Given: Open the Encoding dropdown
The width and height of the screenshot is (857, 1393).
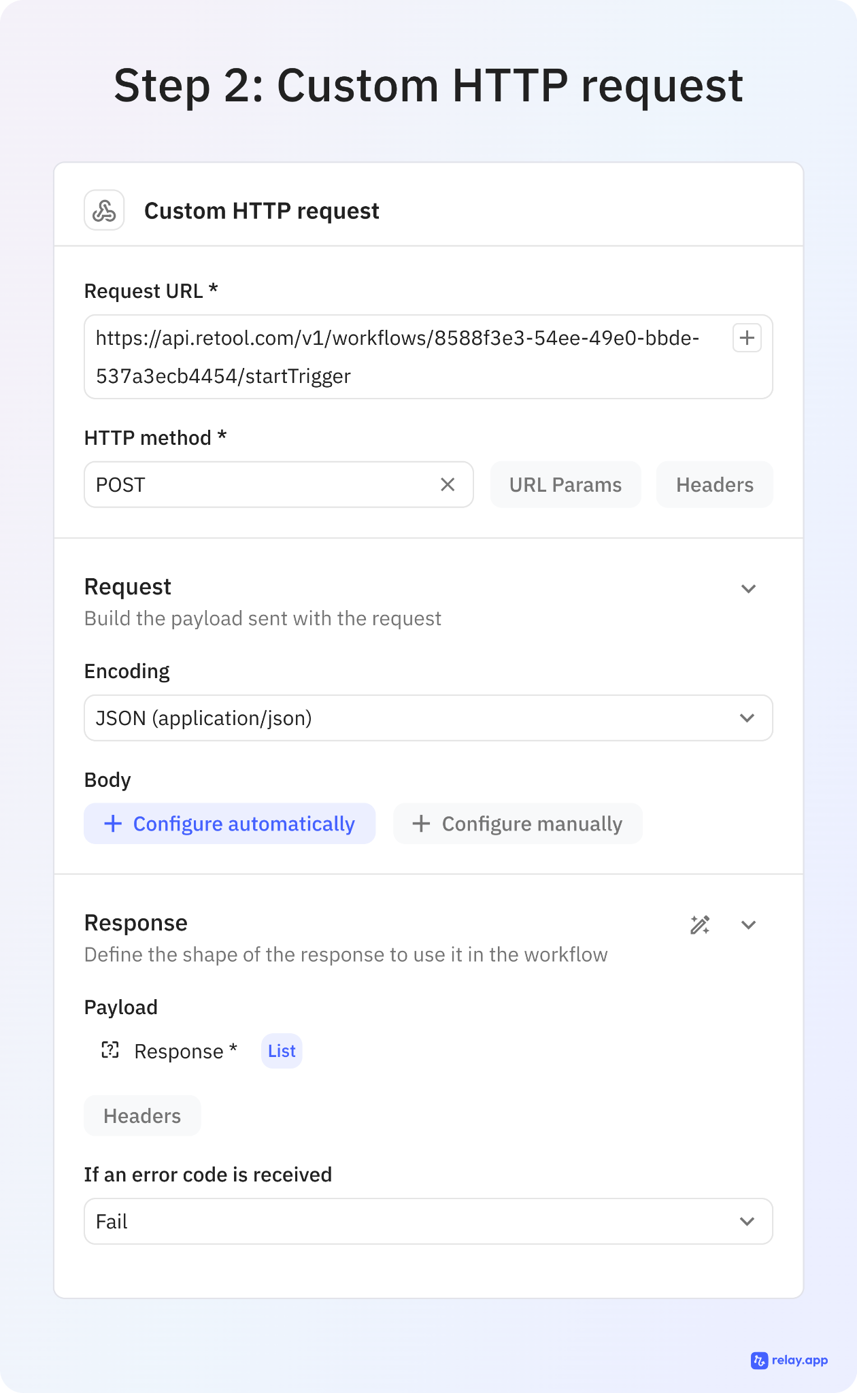Looking at the screenshot, I should [x=428, y=718].
